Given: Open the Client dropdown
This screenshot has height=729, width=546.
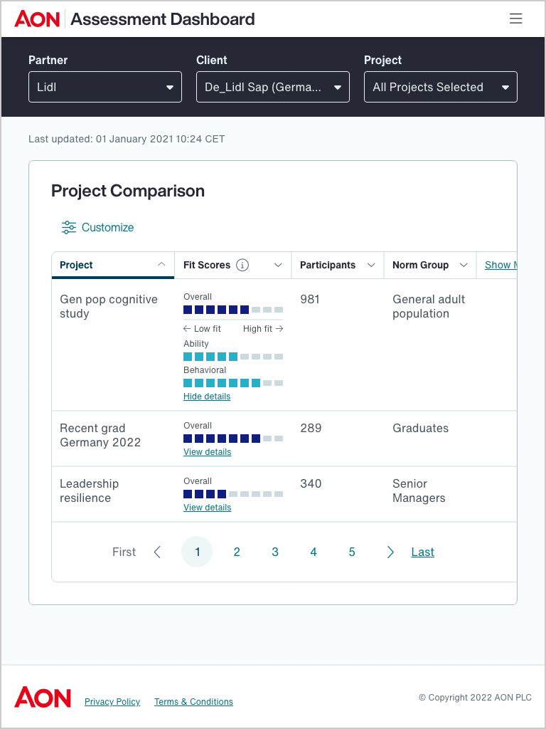Looking at the screenshot, I should tap(273, 87).
